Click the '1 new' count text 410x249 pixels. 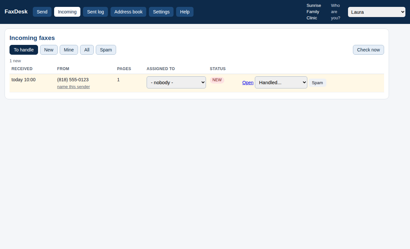(15, 61)
